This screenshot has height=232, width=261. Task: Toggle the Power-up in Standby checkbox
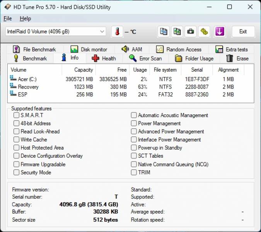pyautogui.click(x=134, y=147)
